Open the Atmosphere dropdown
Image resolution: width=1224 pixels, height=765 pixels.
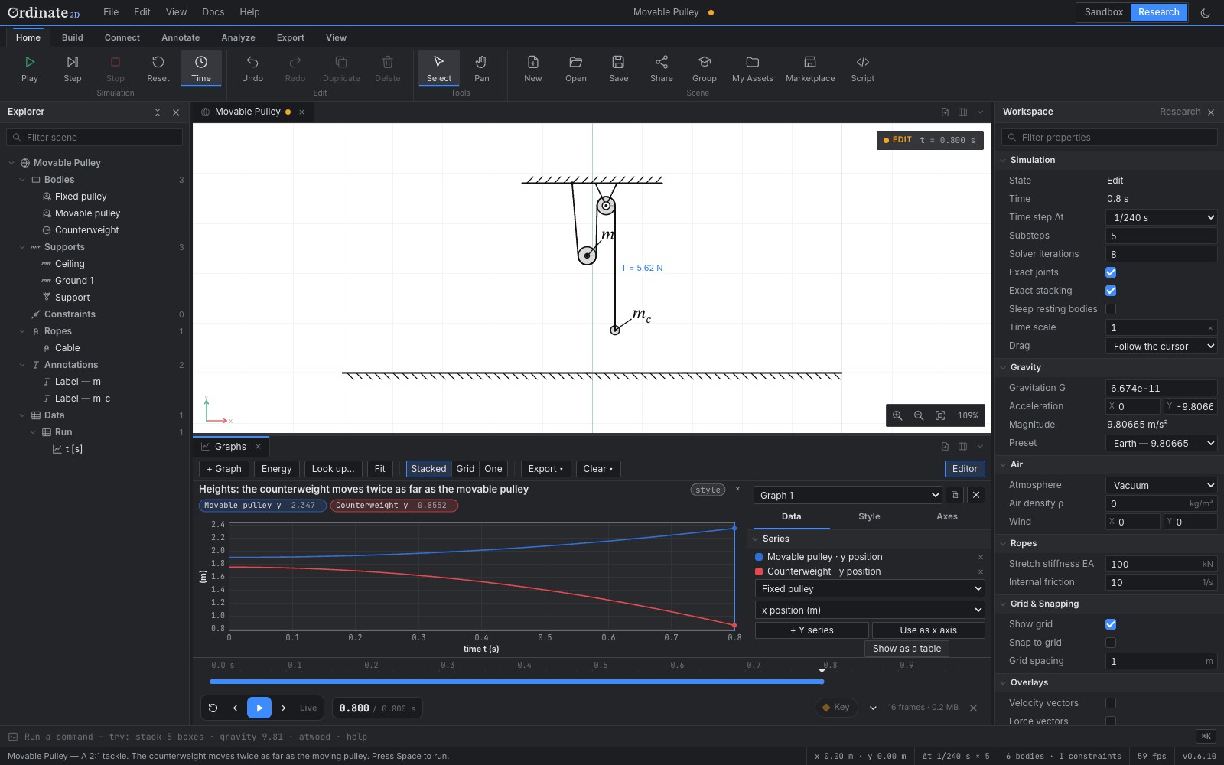(1161, 485)
